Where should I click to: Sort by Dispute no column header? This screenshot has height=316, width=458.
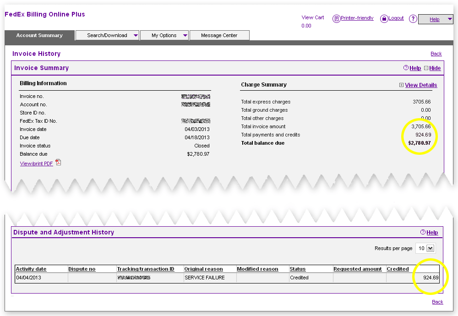82,269
